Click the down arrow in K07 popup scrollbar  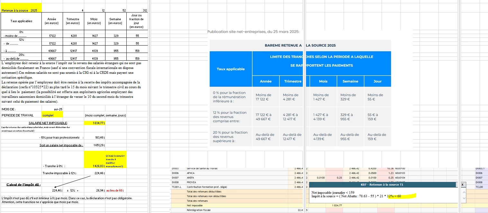coord(464,198)
